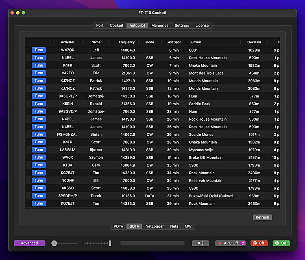Tune to K4FR on 7062.0
This screenshot has width=305, height=260.
39,65
